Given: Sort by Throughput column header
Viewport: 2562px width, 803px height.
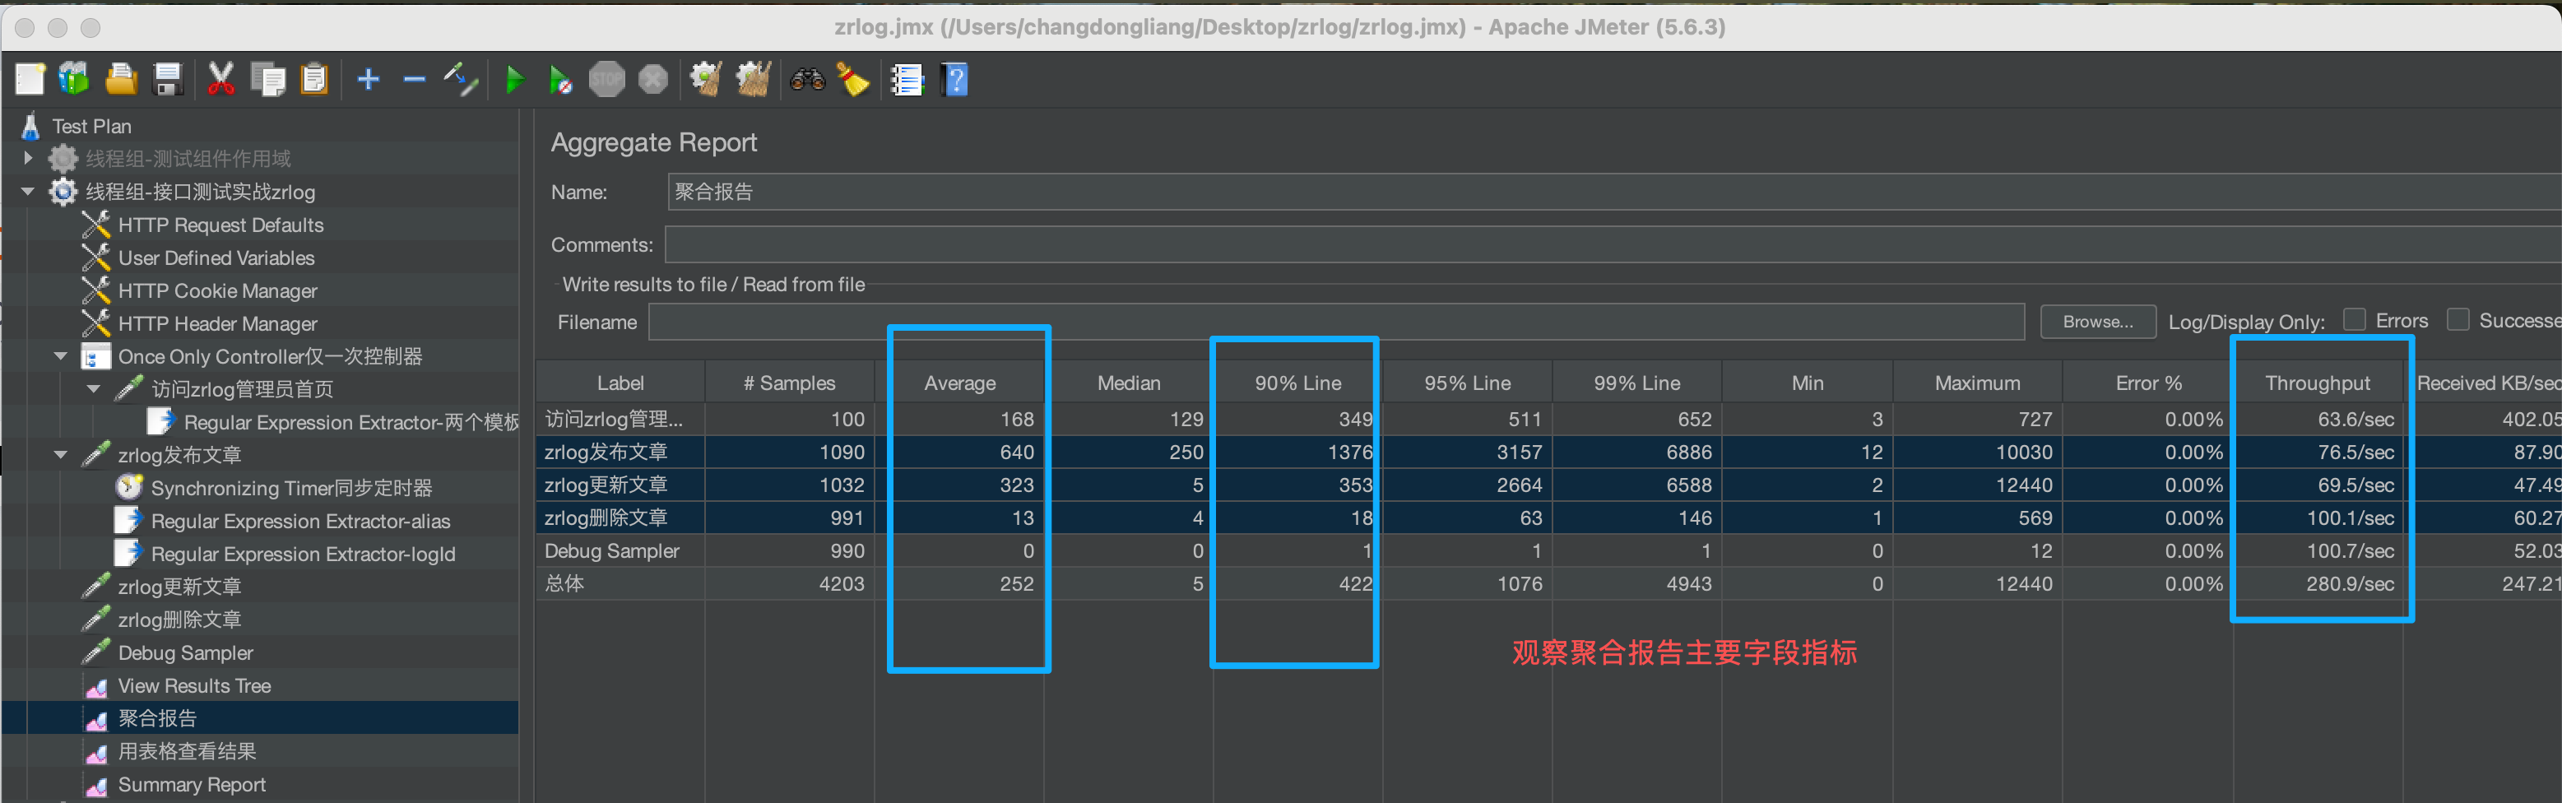Looking at the screenshot, I should (2318, 383).
